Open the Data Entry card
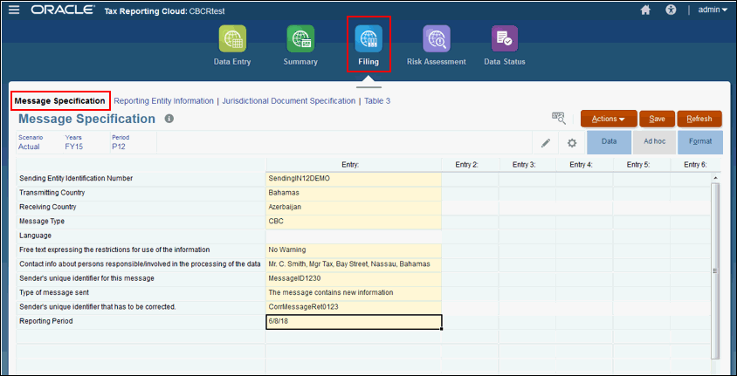Screen dimensions: 737x376 (232, 45)
